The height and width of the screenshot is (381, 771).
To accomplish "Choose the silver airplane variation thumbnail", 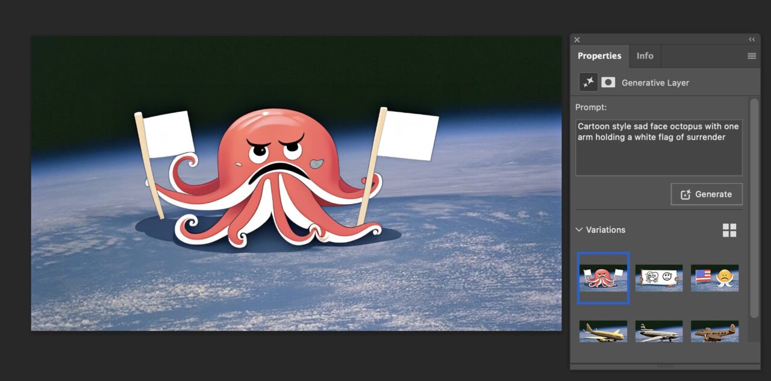I will tap(659, 332).
